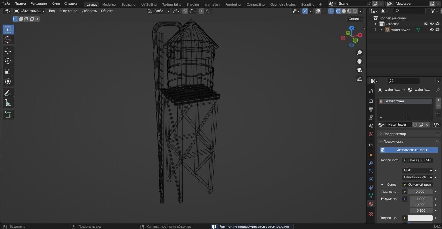The width and height of the screenshot is (442, 229).
Task: Select the Select Box tool
Action: pyautogui.click(x=8, y=30)
